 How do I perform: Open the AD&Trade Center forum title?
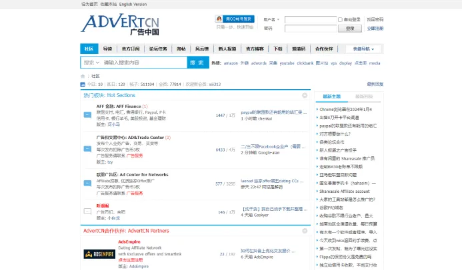130,138
